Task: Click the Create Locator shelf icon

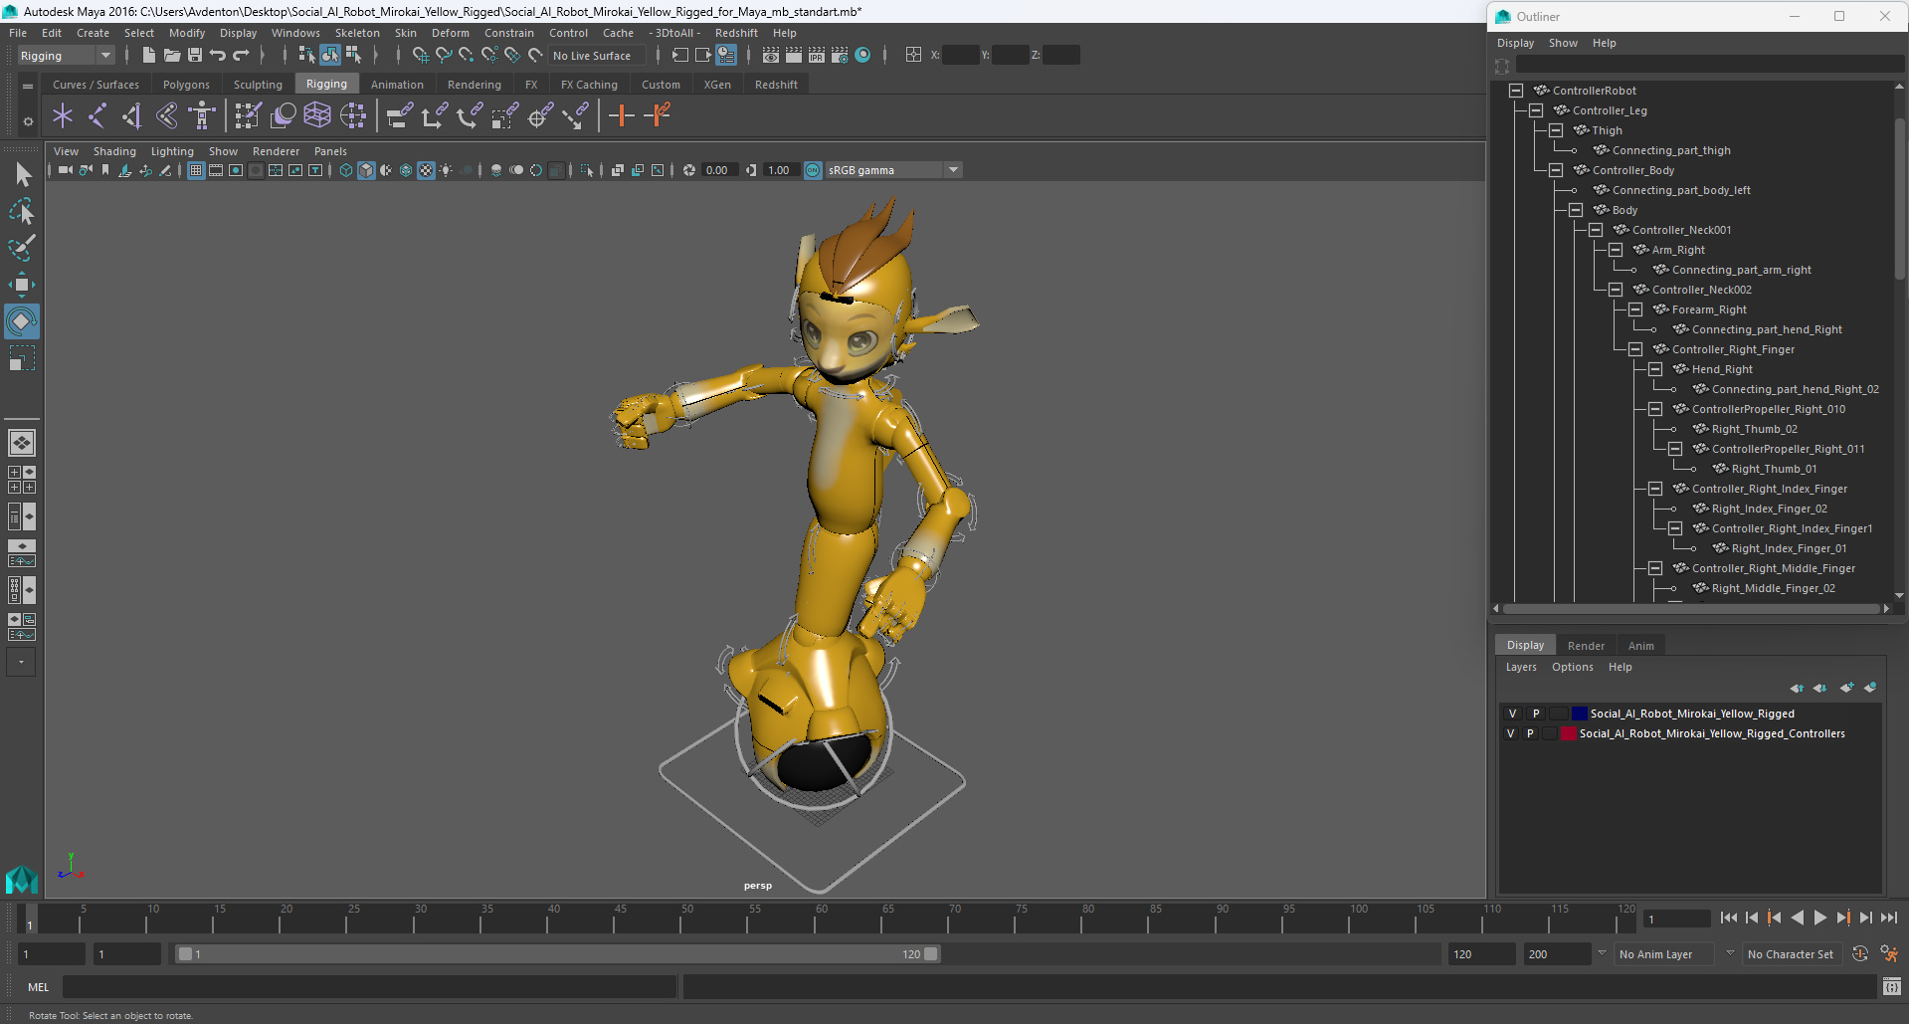Action: [63, 116]
